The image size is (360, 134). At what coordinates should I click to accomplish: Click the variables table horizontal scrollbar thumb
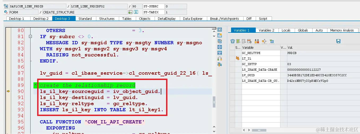[259, 130]
